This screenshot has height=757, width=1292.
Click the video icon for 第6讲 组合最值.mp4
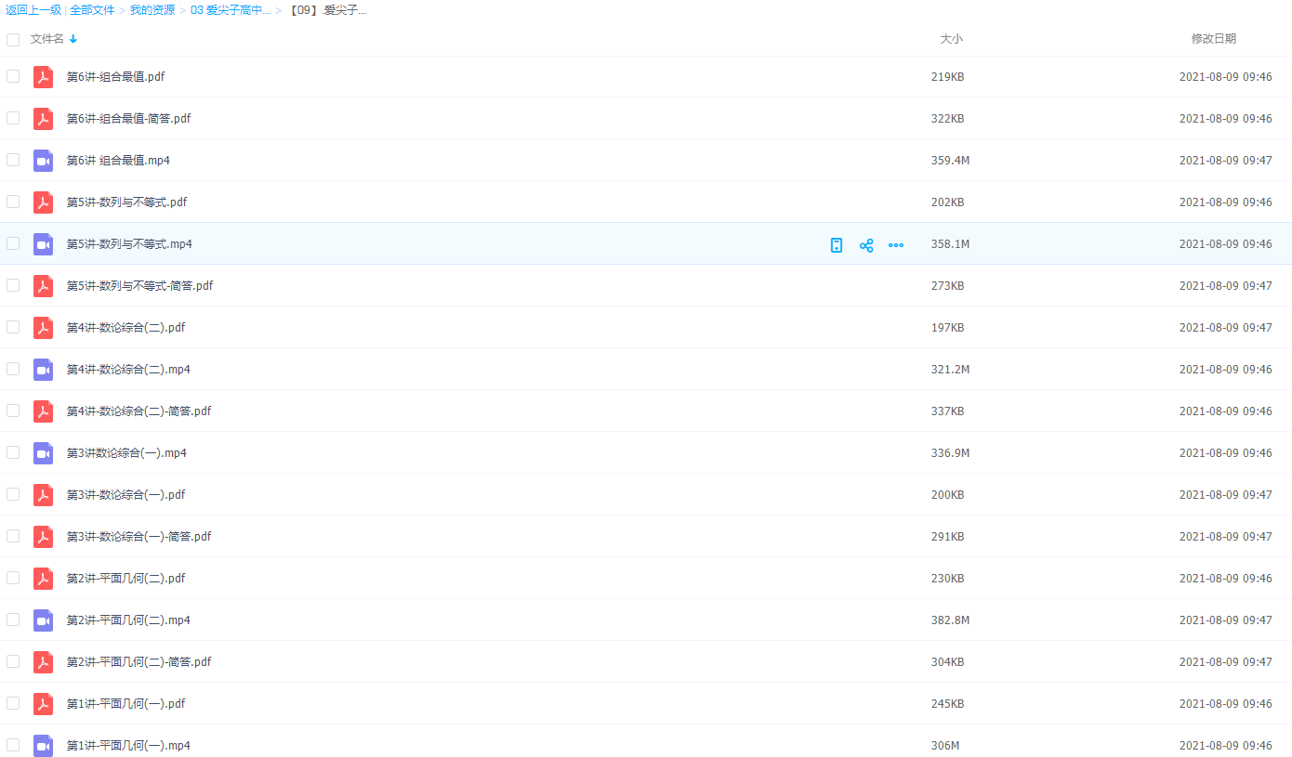pyautogui.click(x=43, y=161)
